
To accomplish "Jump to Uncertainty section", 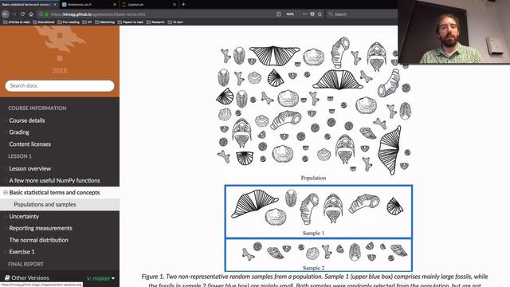I will [24, 216].
